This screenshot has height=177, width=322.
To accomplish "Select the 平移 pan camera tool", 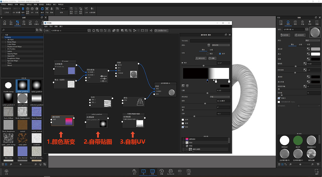I will point(47,9).
